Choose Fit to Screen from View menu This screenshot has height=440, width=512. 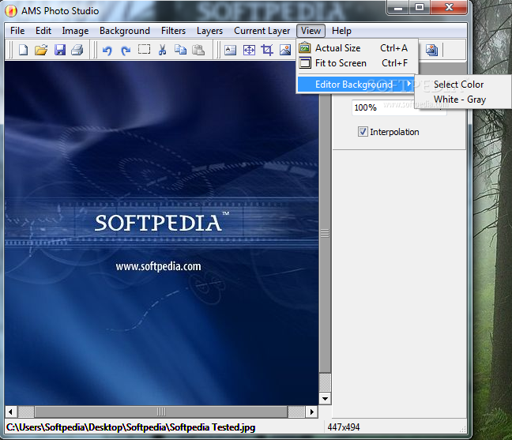[x=357, y=63]
